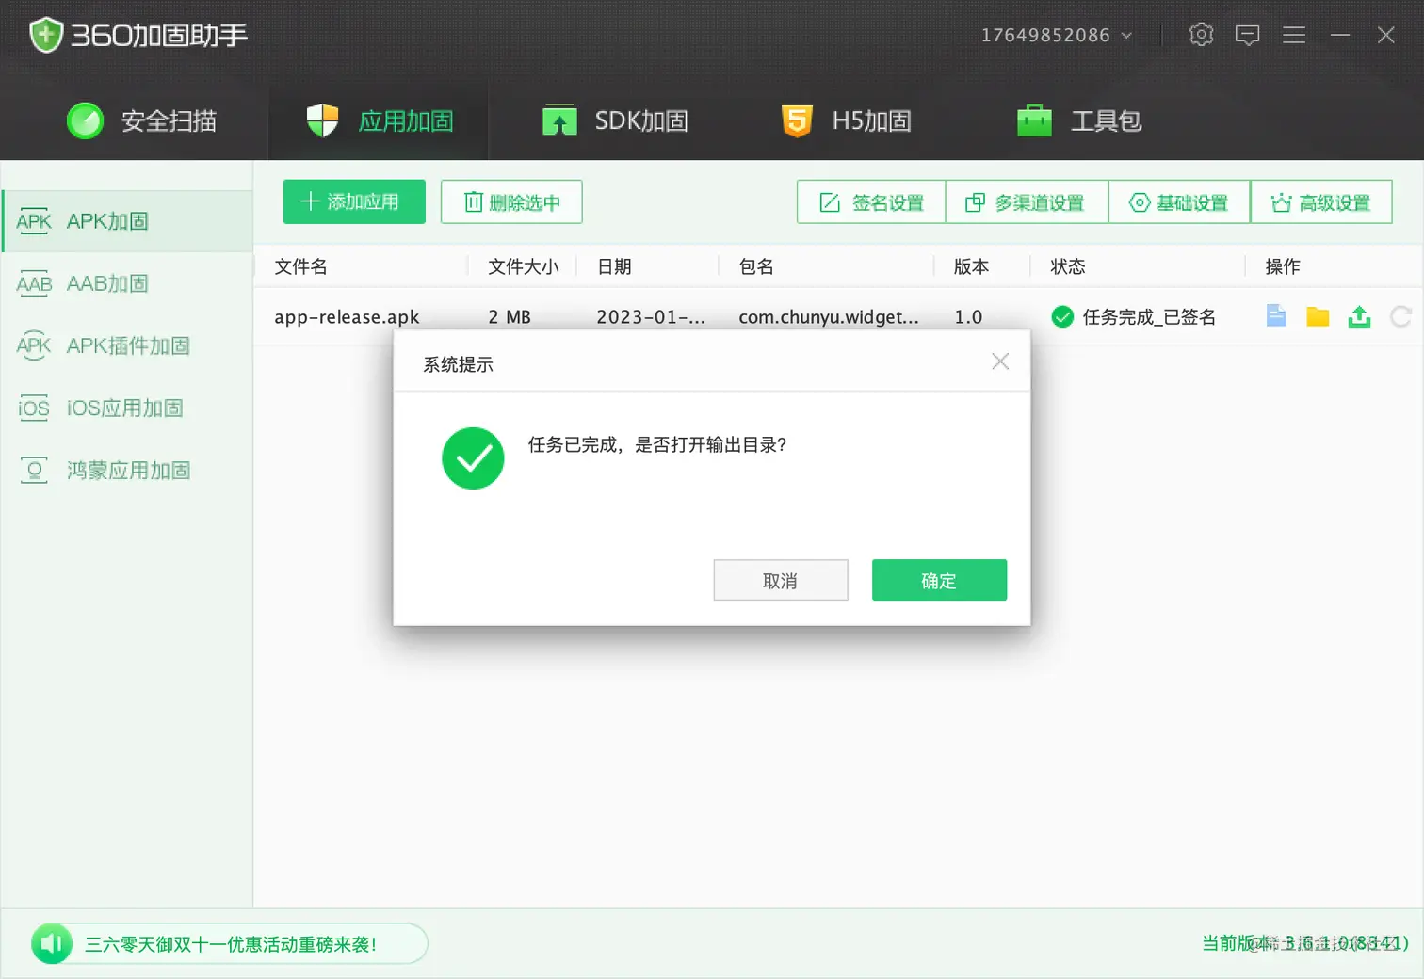This screenshot has width=1424, height=979.
Task: Click the 任务完成_已签名 status text
Action: point(1149,317)
